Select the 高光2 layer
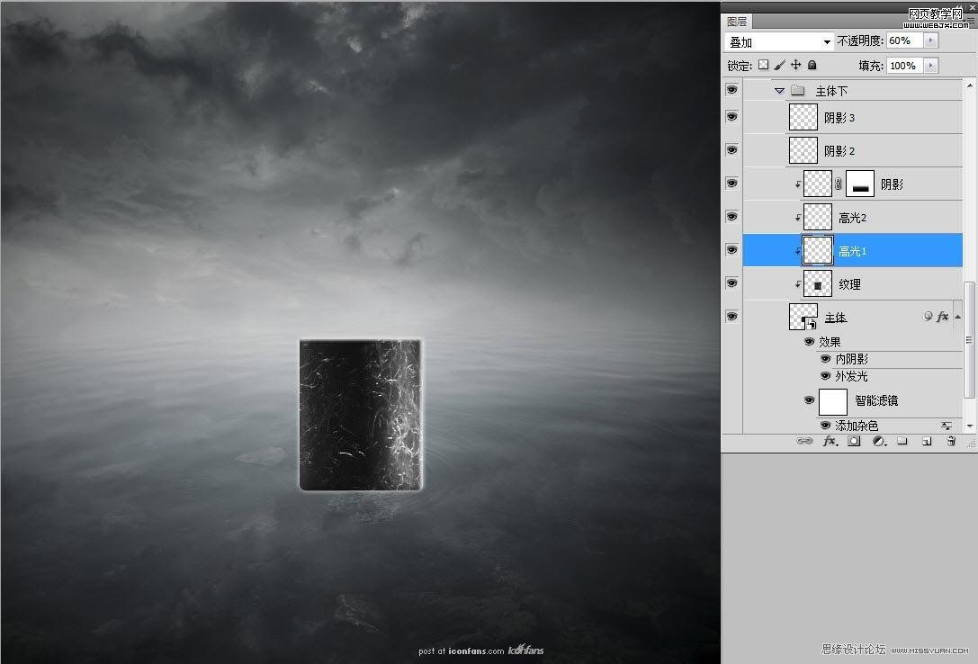Screen dimensions: 978x664 [853, 217]
